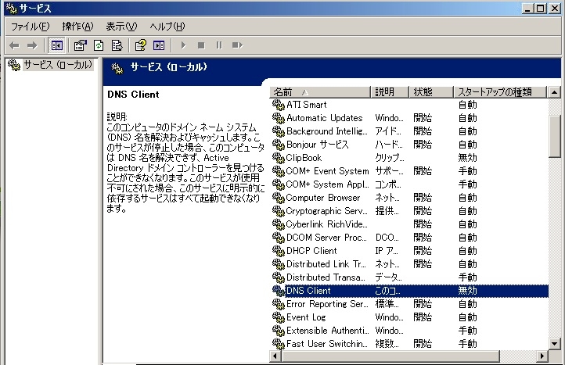
Task: Select the DHCP Client service row
Action: 311,251
